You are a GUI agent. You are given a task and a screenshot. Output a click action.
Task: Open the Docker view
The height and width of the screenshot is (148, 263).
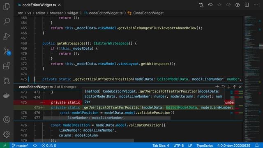7,95
